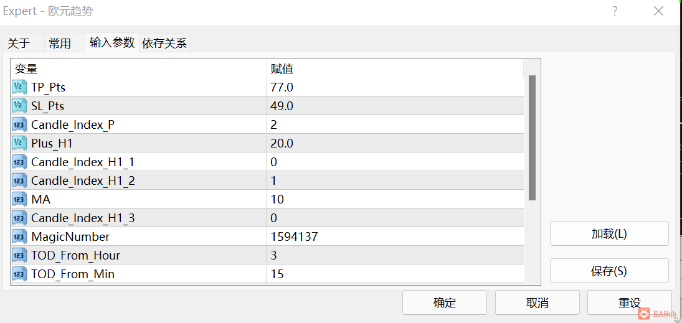682x323 pixels.
Task: Select the TP_Pts value 77.0 cell
Action: 395,87
